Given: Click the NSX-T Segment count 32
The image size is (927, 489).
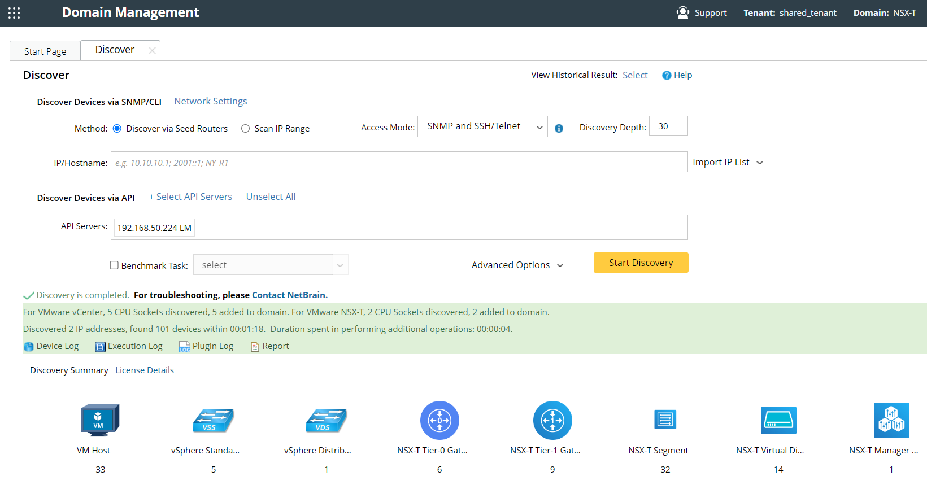Looking at the screenshot, I should [665, 470].
